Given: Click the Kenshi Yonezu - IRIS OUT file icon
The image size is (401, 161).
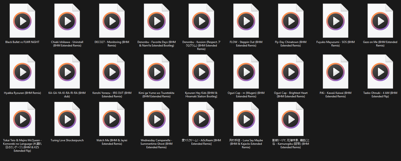Looking at the screenshot, I should click(112, 72).
